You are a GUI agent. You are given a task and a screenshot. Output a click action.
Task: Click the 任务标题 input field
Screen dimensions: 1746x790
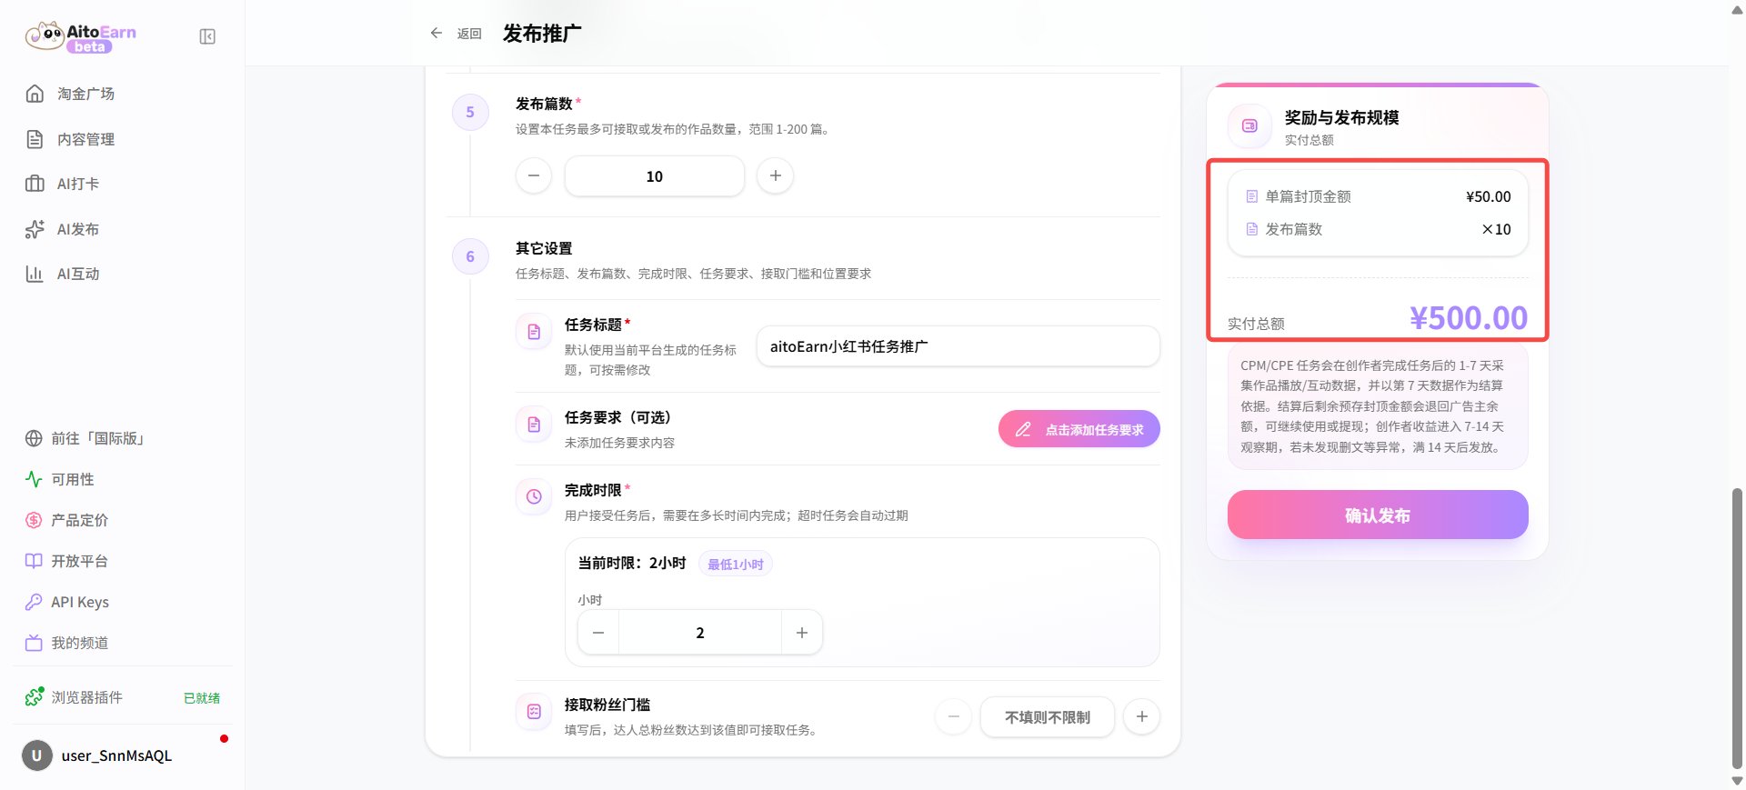958,346
